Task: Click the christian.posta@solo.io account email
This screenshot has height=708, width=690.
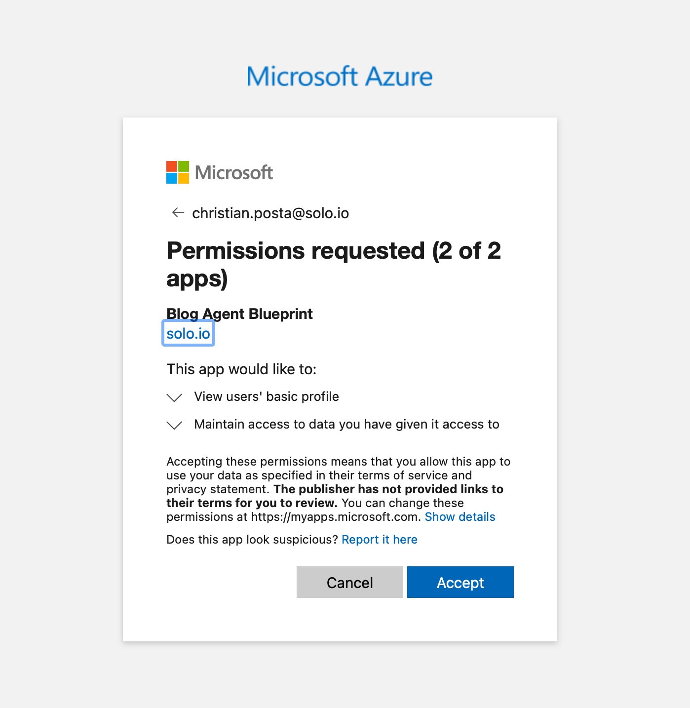Action: click(x=270, y=213)
